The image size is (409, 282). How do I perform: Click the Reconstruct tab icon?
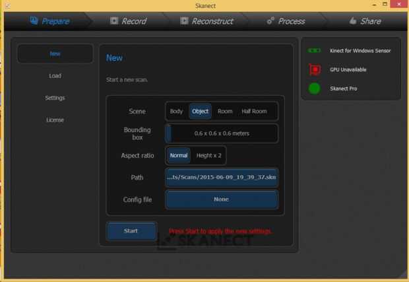[x=184, y=20]
